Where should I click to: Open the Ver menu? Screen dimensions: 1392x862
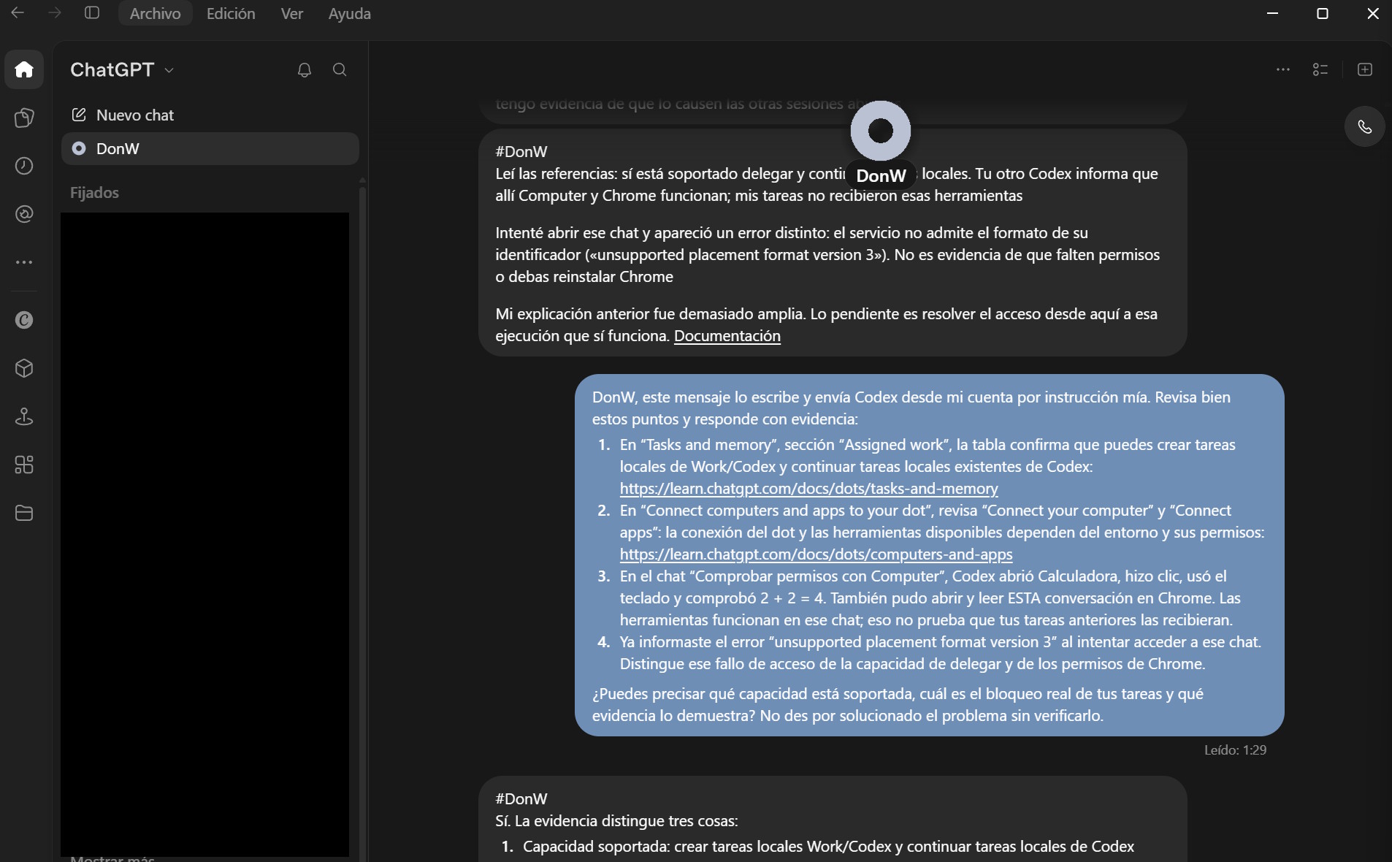click(291, 13)
